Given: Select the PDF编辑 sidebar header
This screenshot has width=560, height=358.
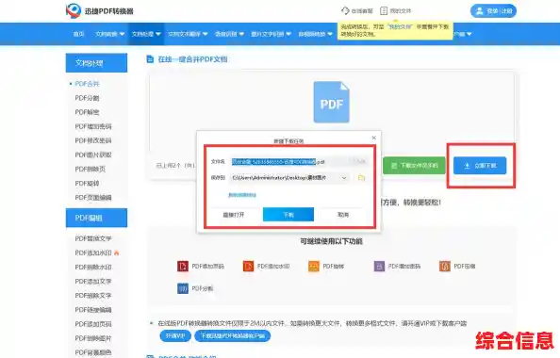Looking at the screenshot, I should [x=96, y=218].
